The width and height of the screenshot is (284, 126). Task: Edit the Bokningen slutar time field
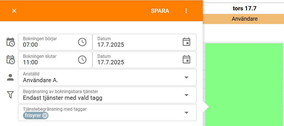55,60
